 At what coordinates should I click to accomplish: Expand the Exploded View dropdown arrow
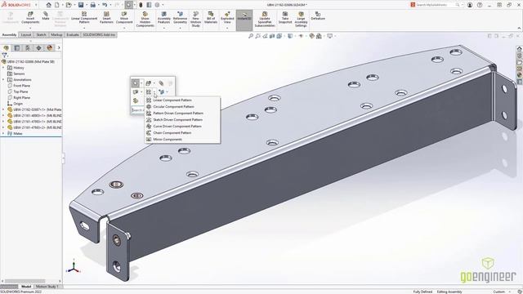pyautogui.click(x=227, y=28)
